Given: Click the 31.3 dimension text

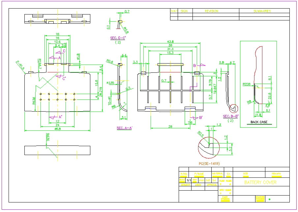Looking at the screenshot, I should coord(170,49).
